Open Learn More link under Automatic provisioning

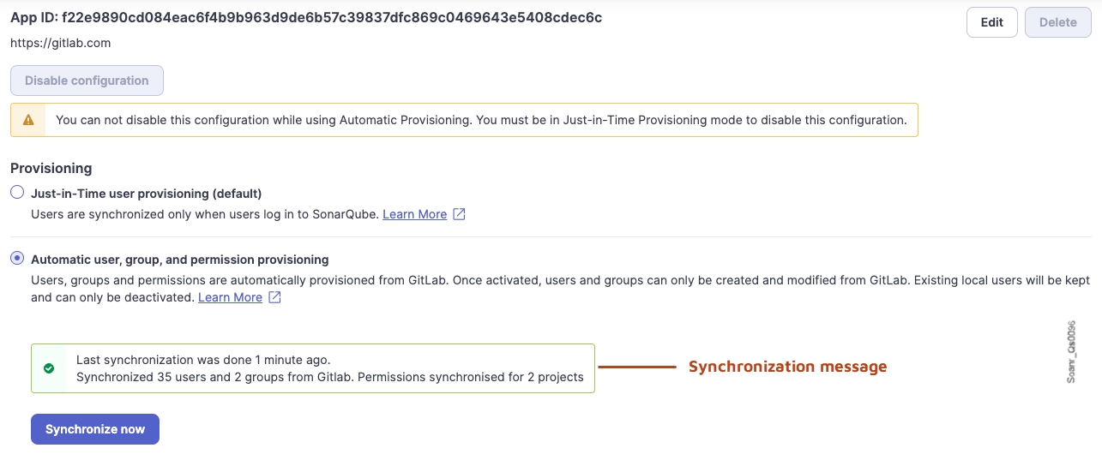click(x=230, y=297)
